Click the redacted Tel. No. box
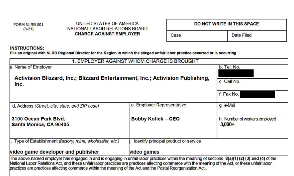Image resolution: width=294 pixels, height=176 pixels. tap(236, 73)
